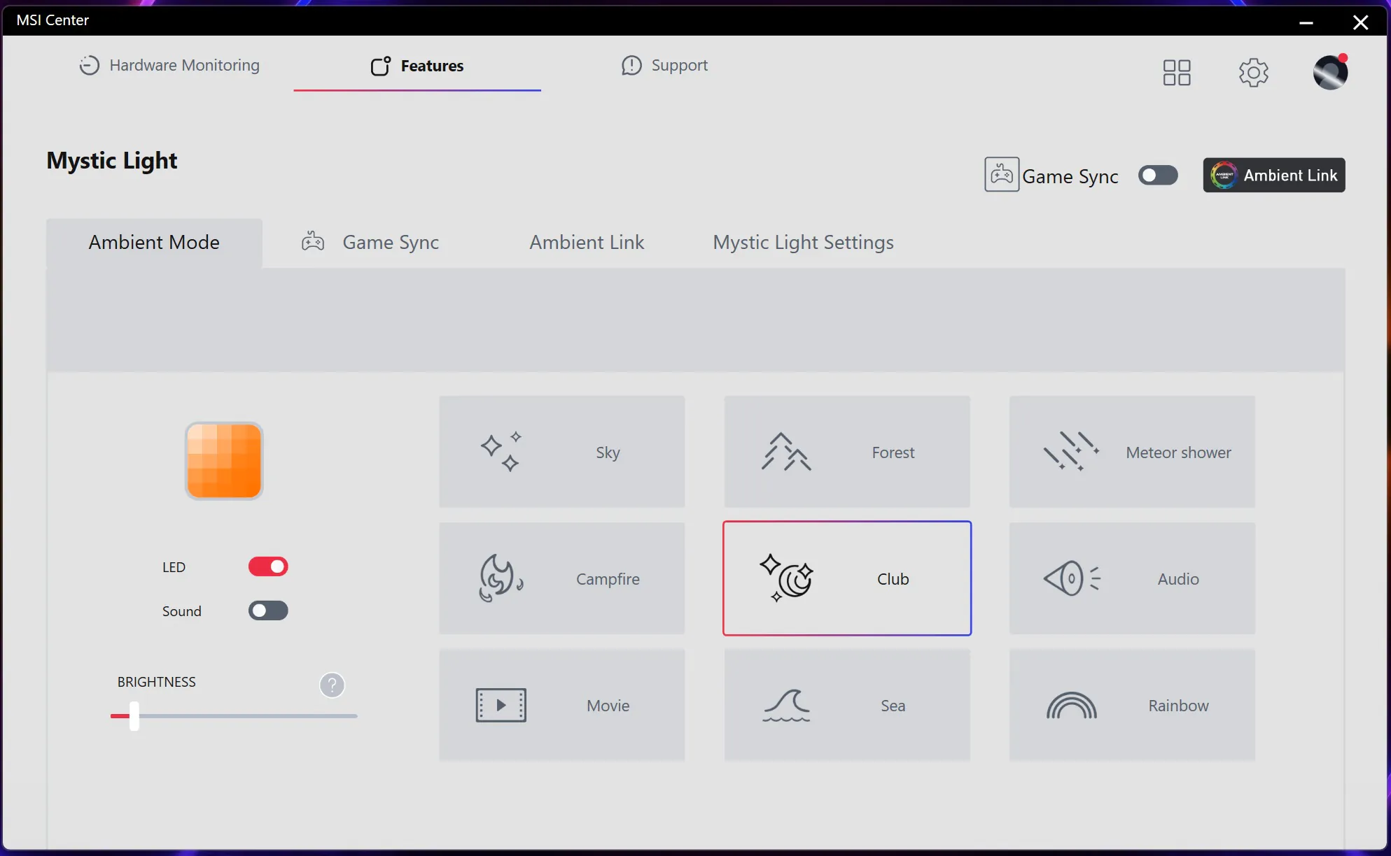Select the Campfire flame icon
This screenshot has width=1391, height=856.
(x=501, y=578)
